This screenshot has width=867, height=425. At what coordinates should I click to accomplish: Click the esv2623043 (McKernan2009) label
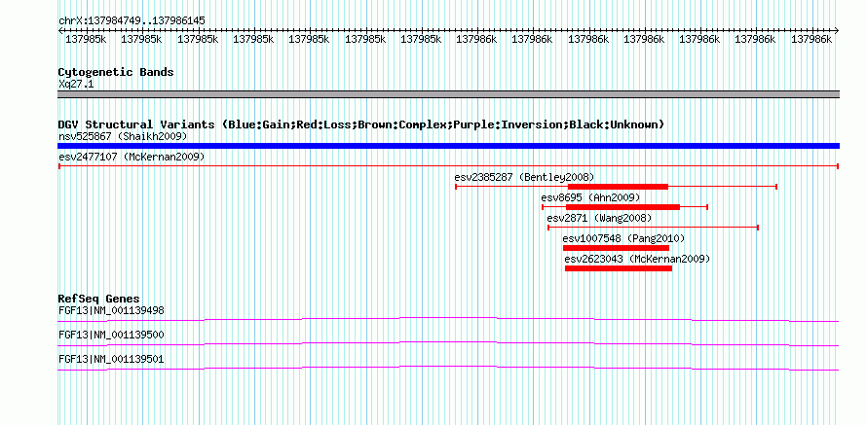tap(637, 259)
